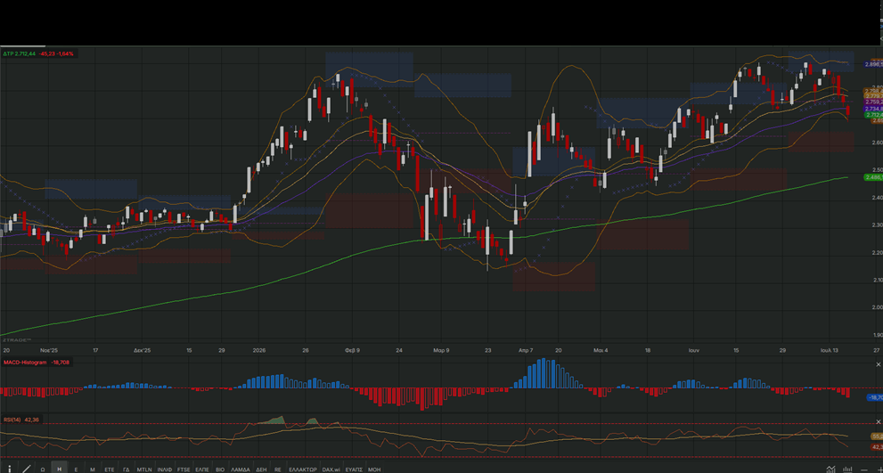883x473 pixels.
Task: Switch to ΕΛΠΕ symbol tab
Action: pyautogui.click(x=202, y=469)
